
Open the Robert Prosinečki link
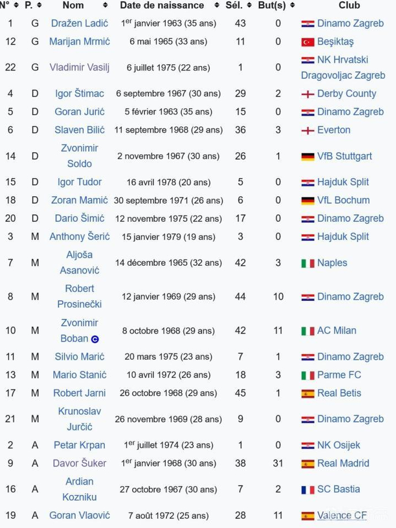[79, 296]
